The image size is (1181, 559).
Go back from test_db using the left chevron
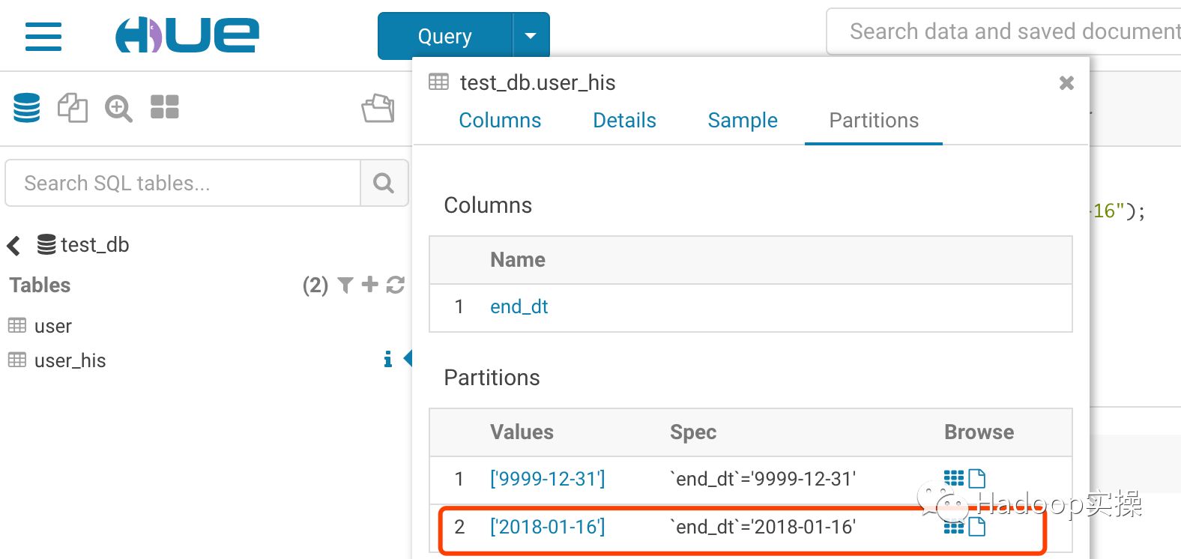[13, 246]
